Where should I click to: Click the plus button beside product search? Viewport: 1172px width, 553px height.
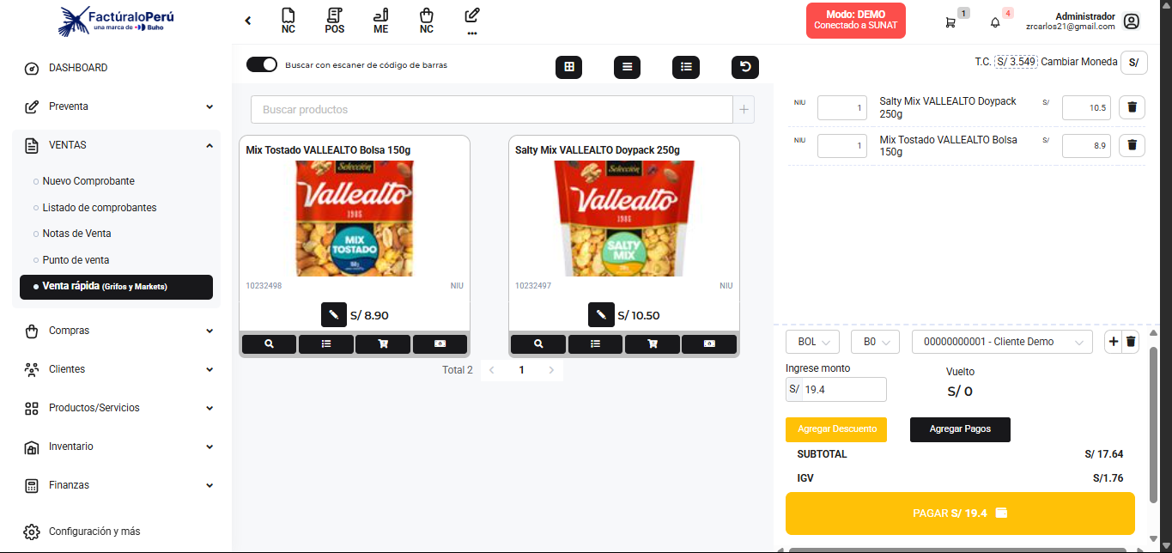[x=744, y=109]
